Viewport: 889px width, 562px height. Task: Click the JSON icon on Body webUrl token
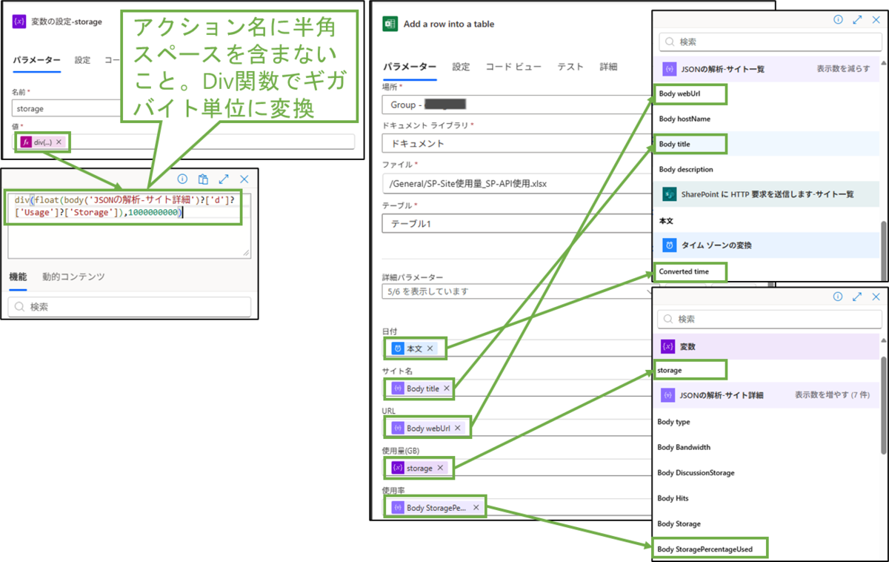[x=397, y=428]
